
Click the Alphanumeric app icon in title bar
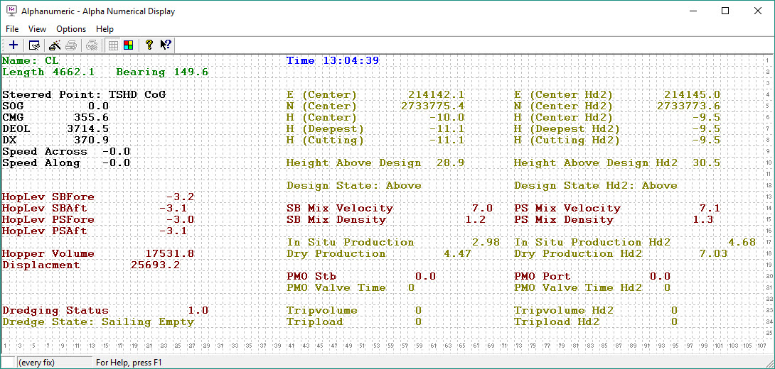(11, 11)
